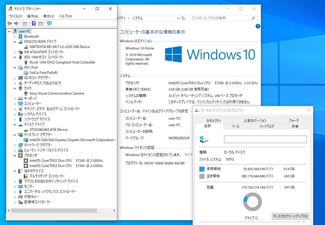Select the FeliCa Port/PaSoRi device

[43, 73]
